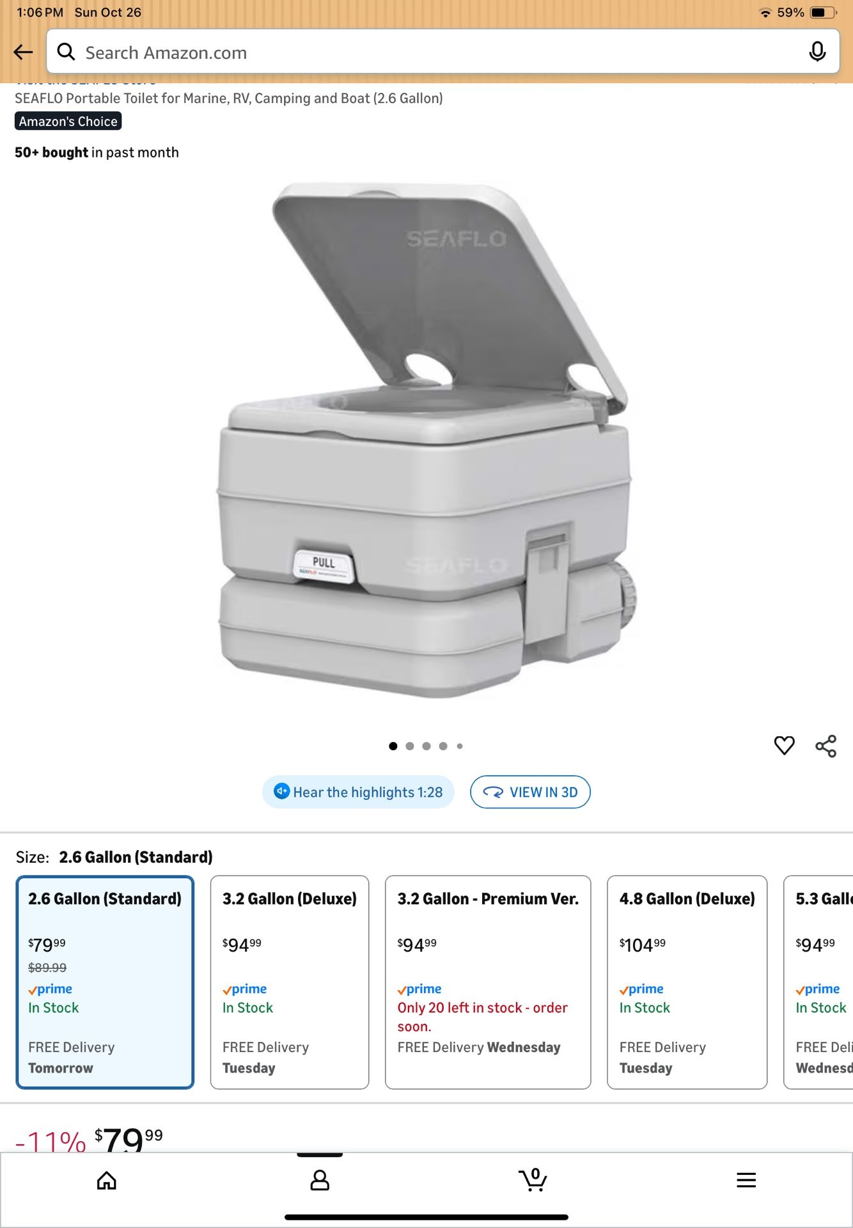Choose the partially visible 5.3 Gallon size
853x1228 pixels.
[x=819, y=982]
